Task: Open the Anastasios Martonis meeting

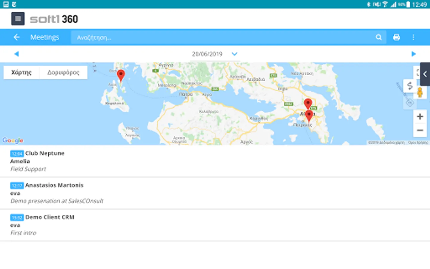Action: point(215,193)
